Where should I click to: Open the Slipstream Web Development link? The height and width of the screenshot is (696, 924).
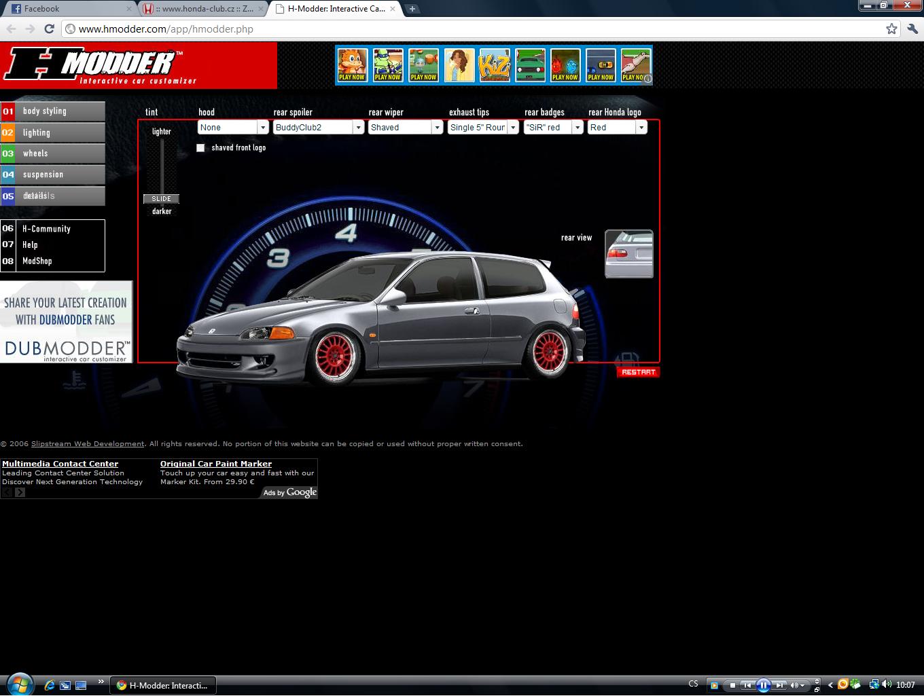pyautogui.click(x=88, y=444)
